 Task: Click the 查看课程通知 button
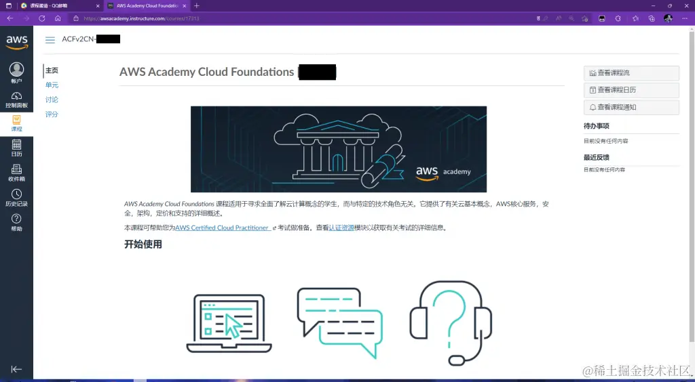click(x=631, y=107)
